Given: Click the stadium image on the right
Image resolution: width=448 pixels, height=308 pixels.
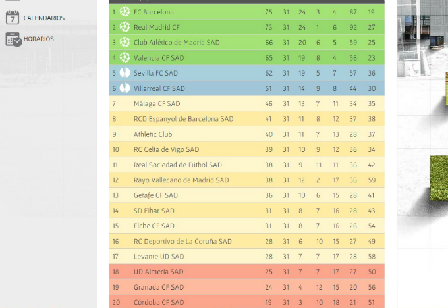Looking at the screenshot, I should tap(422, 38).
